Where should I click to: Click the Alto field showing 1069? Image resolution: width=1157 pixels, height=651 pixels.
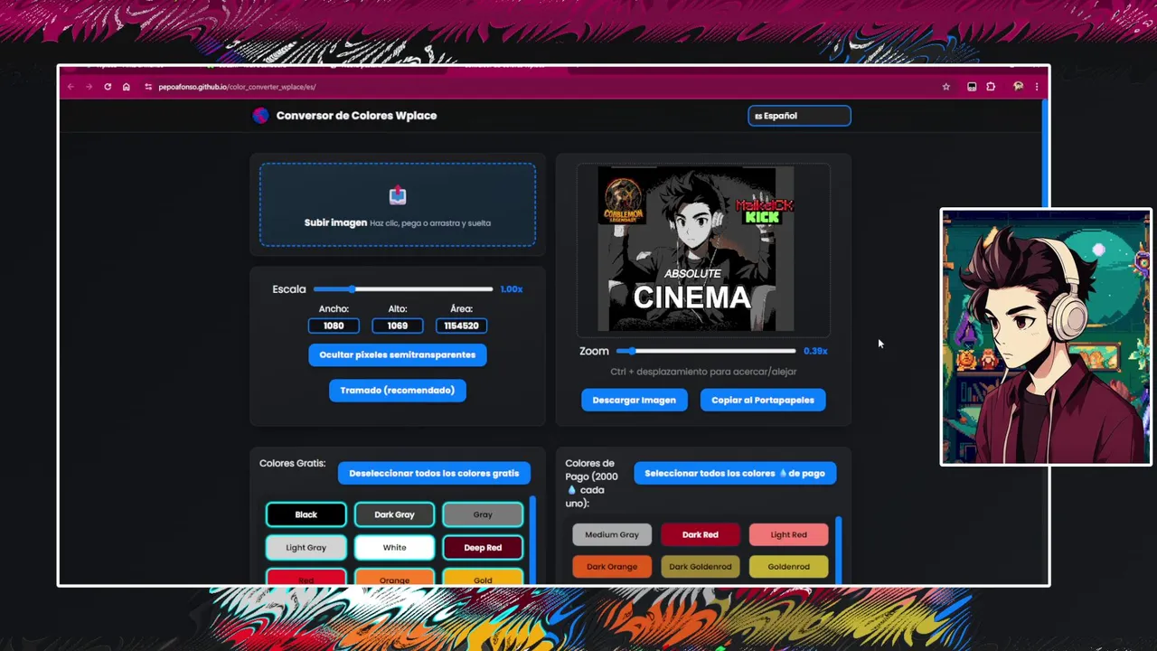(x=398, y=325)
